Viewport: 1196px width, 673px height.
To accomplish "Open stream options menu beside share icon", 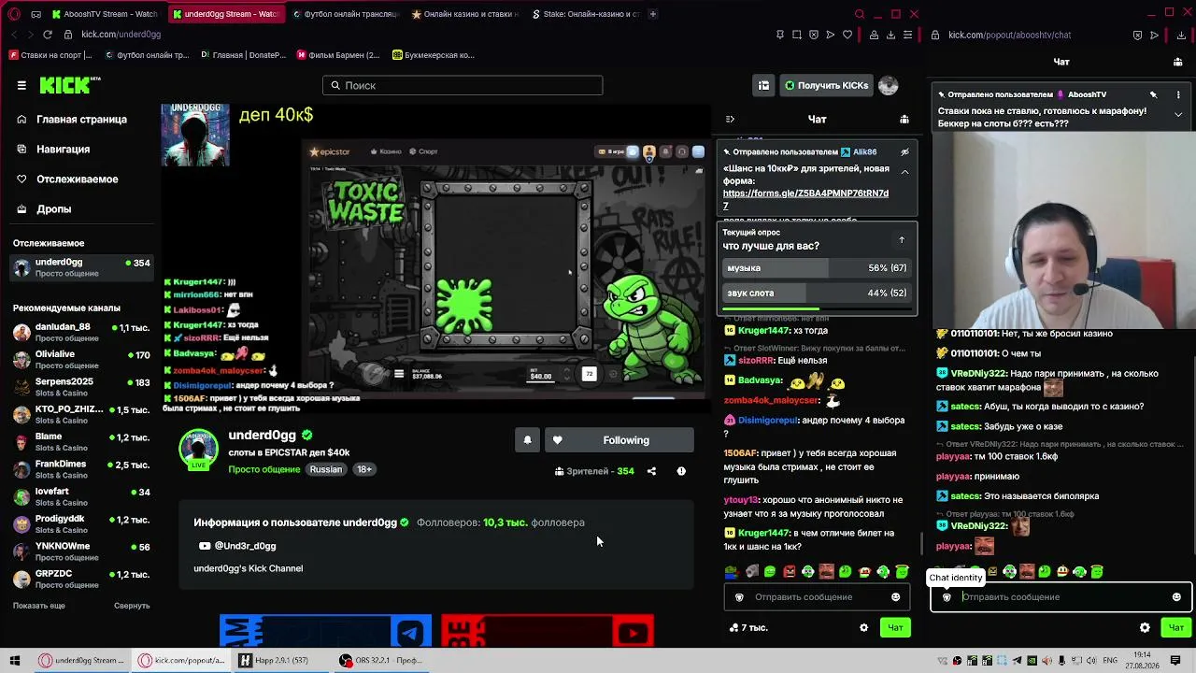I will (681, 471).
